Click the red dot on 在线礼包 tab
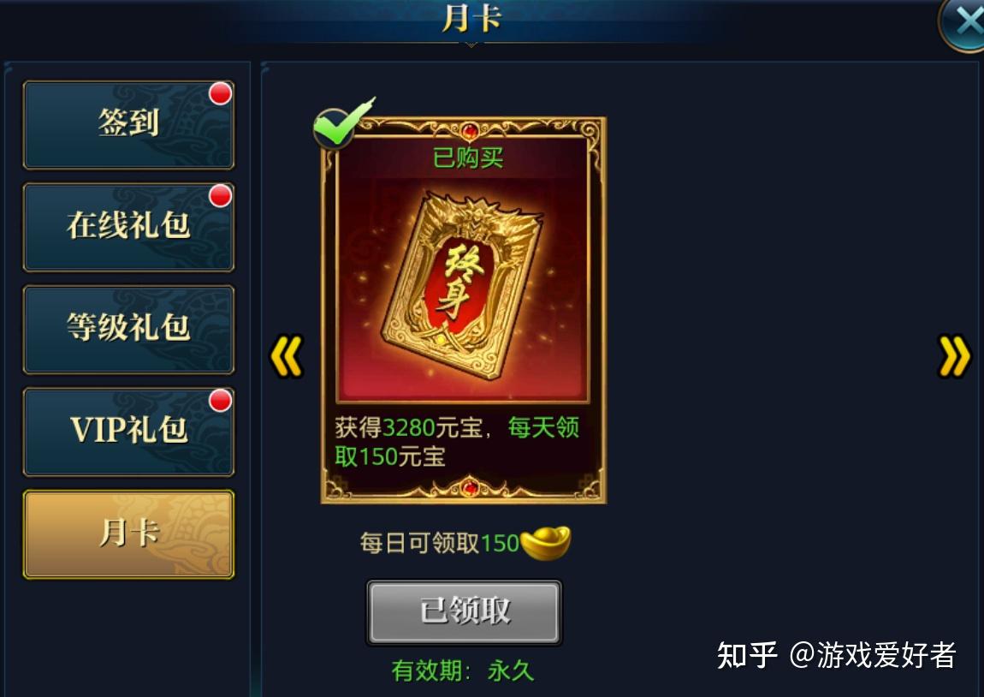The height and width of the screenshot is (697, 984). 220,196
